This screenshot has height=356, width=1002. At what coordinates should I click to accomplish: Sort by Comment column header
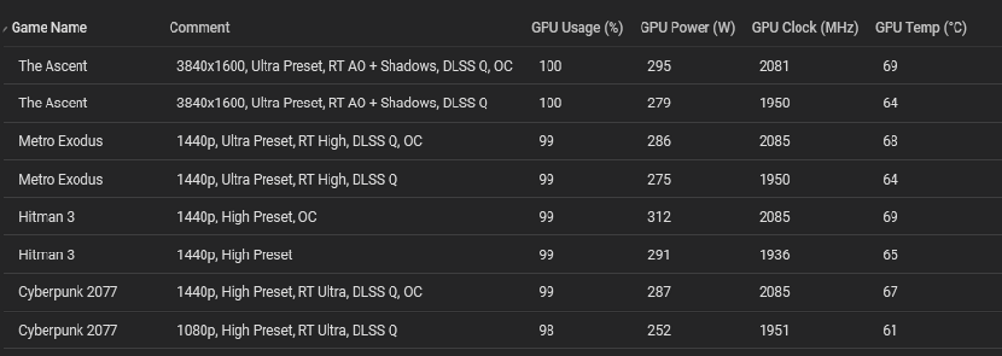coord(200,27)
